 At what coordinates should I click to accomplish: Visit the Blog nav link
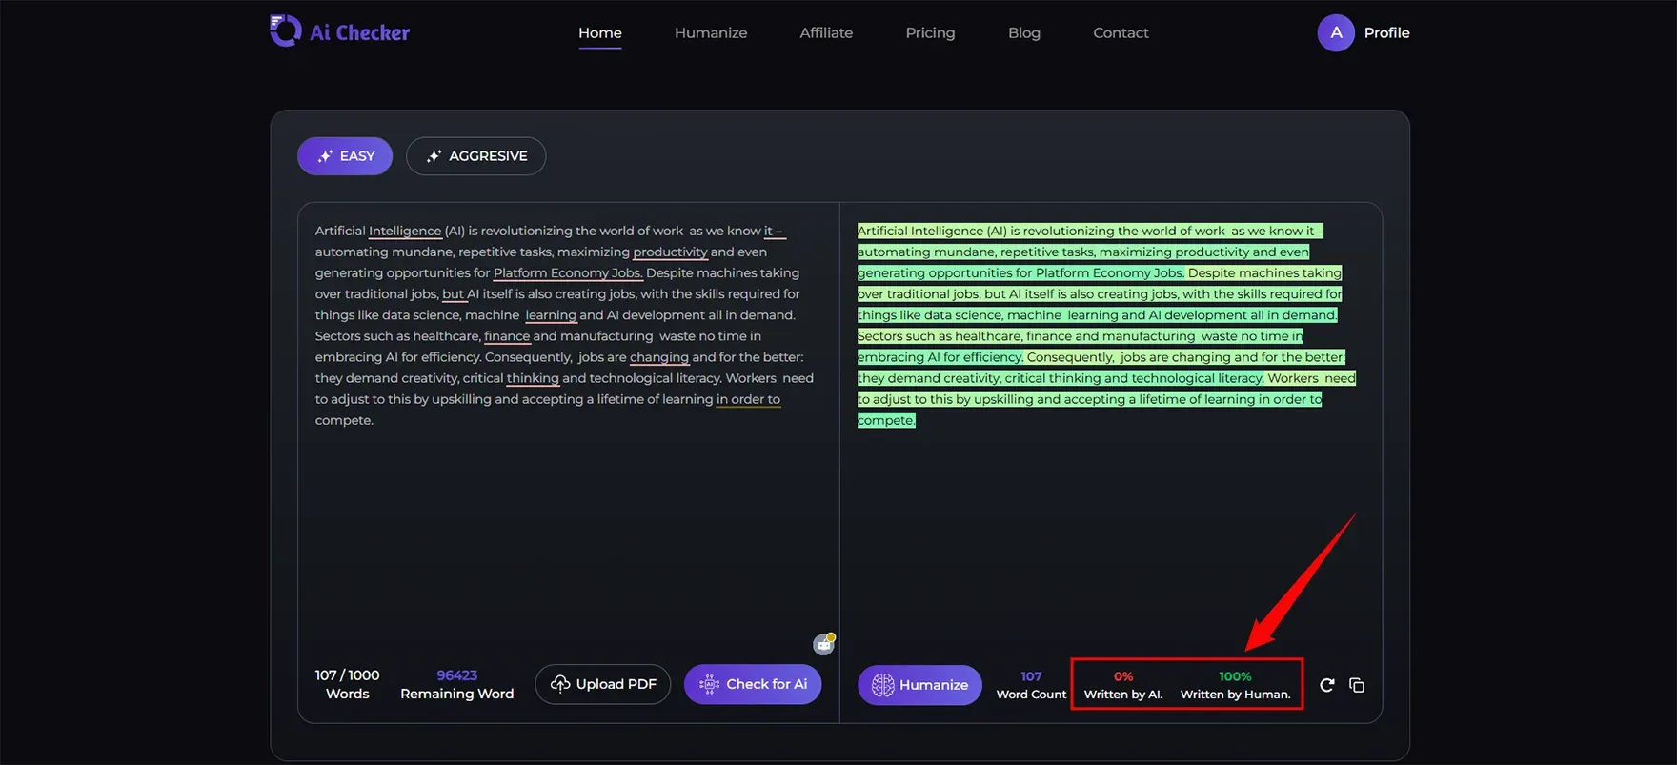pyautogui.click(x=1024, y=32)
